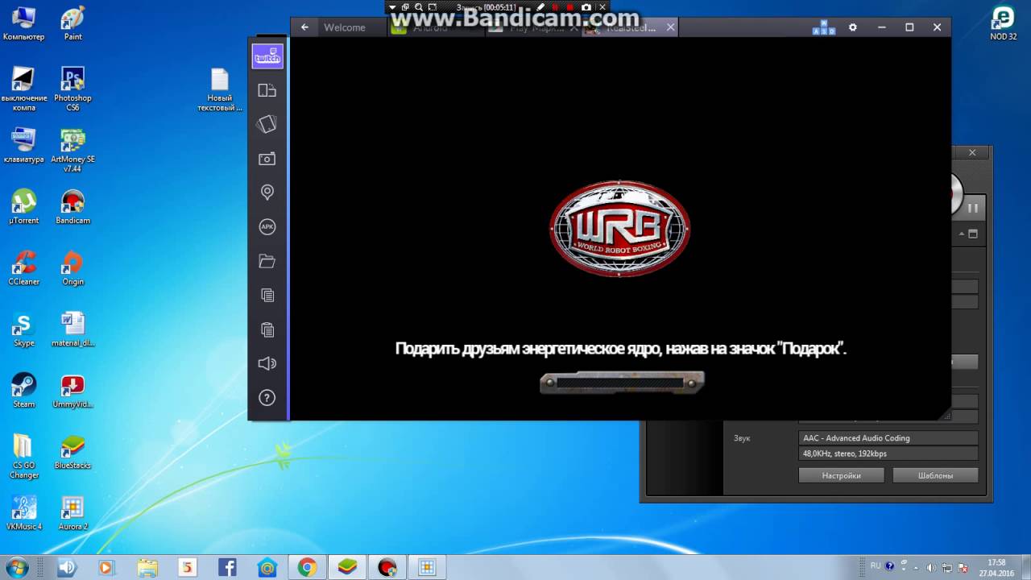Image resolution: width=1031 pixels, height=580 pixels.
Task: Click the rectangle selection icon on Bandicam bar
Action: (433, 7)
